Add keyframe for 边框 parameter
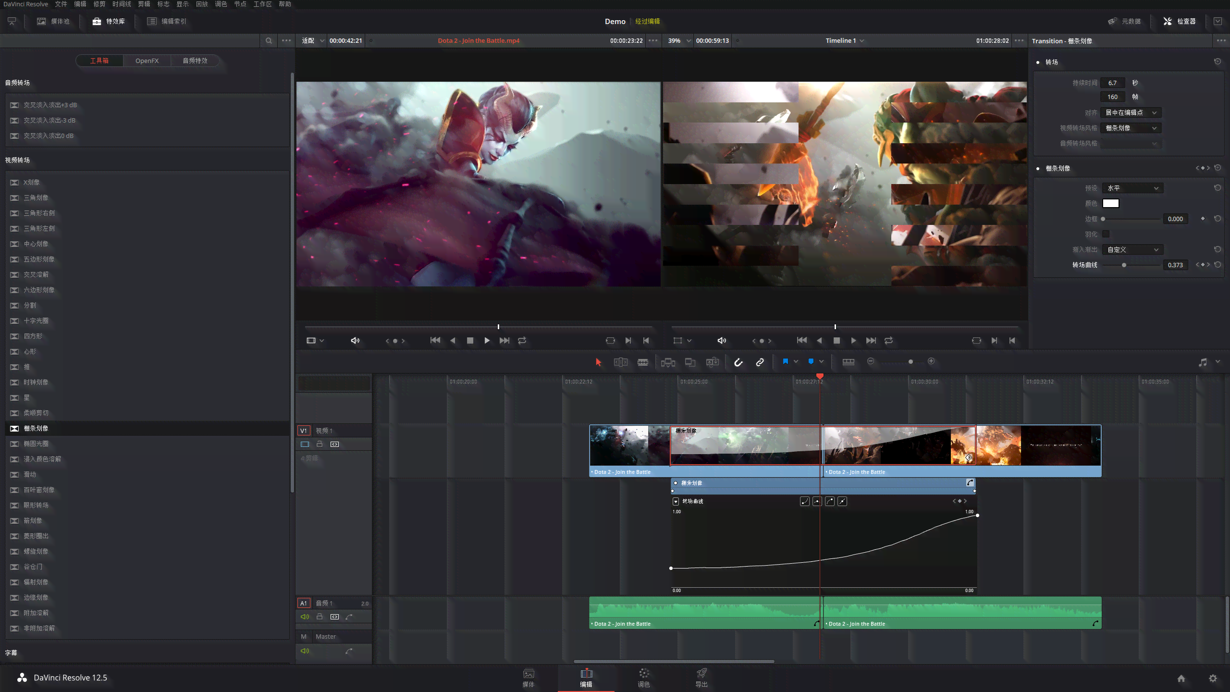The image size is (1230, 692). click(1203, 219)
